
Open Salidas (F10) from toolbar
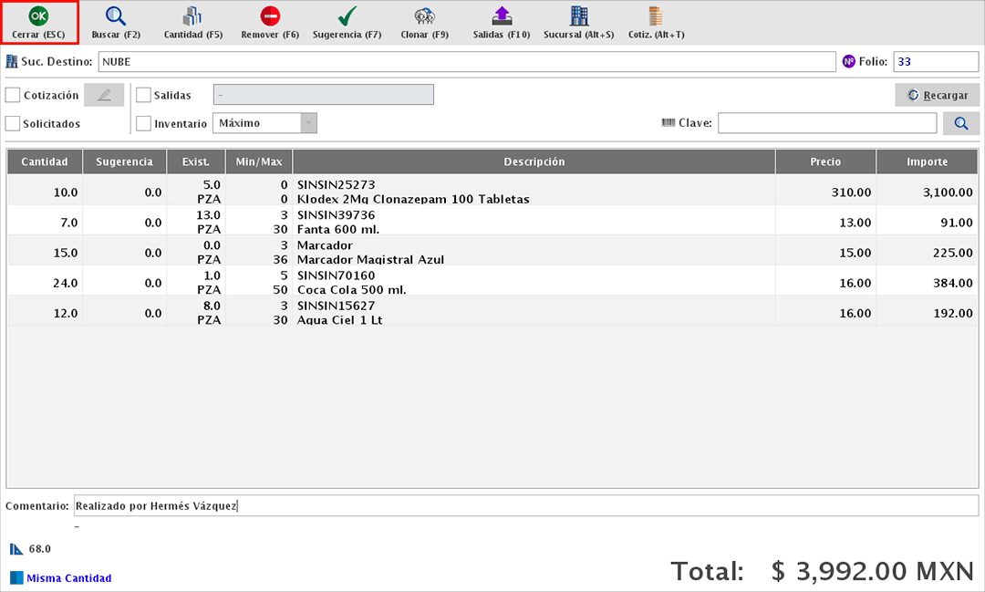(x=501, y=16)
